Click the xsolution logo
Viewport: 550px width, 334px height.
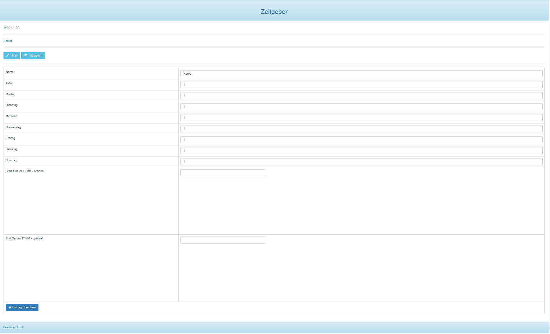pyautogui.click(x=12, y=28)
